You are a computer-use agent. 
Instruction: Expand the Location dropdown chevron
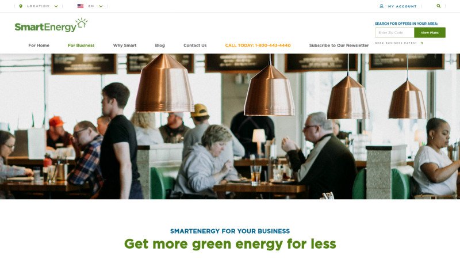pos(56,6)
